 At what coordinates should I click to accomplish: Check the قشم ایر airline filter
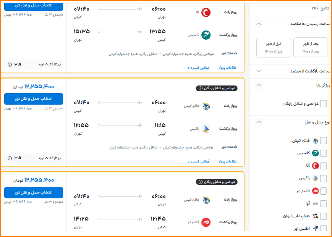pos(323,191)
